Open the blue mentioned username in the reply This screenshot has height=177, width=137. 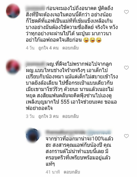[99, 132]
